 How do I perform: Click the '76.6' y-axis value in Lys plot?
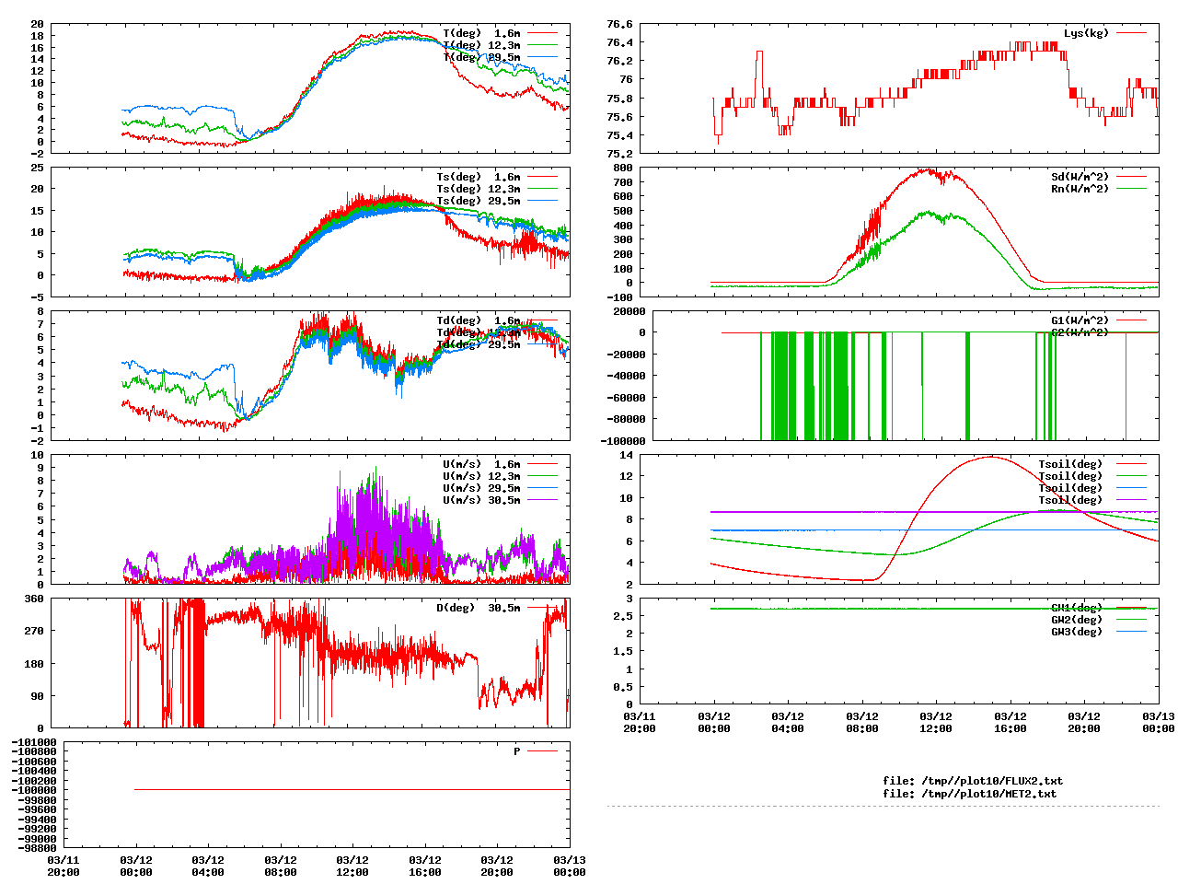pyautogui.click(x=619, y=24)
